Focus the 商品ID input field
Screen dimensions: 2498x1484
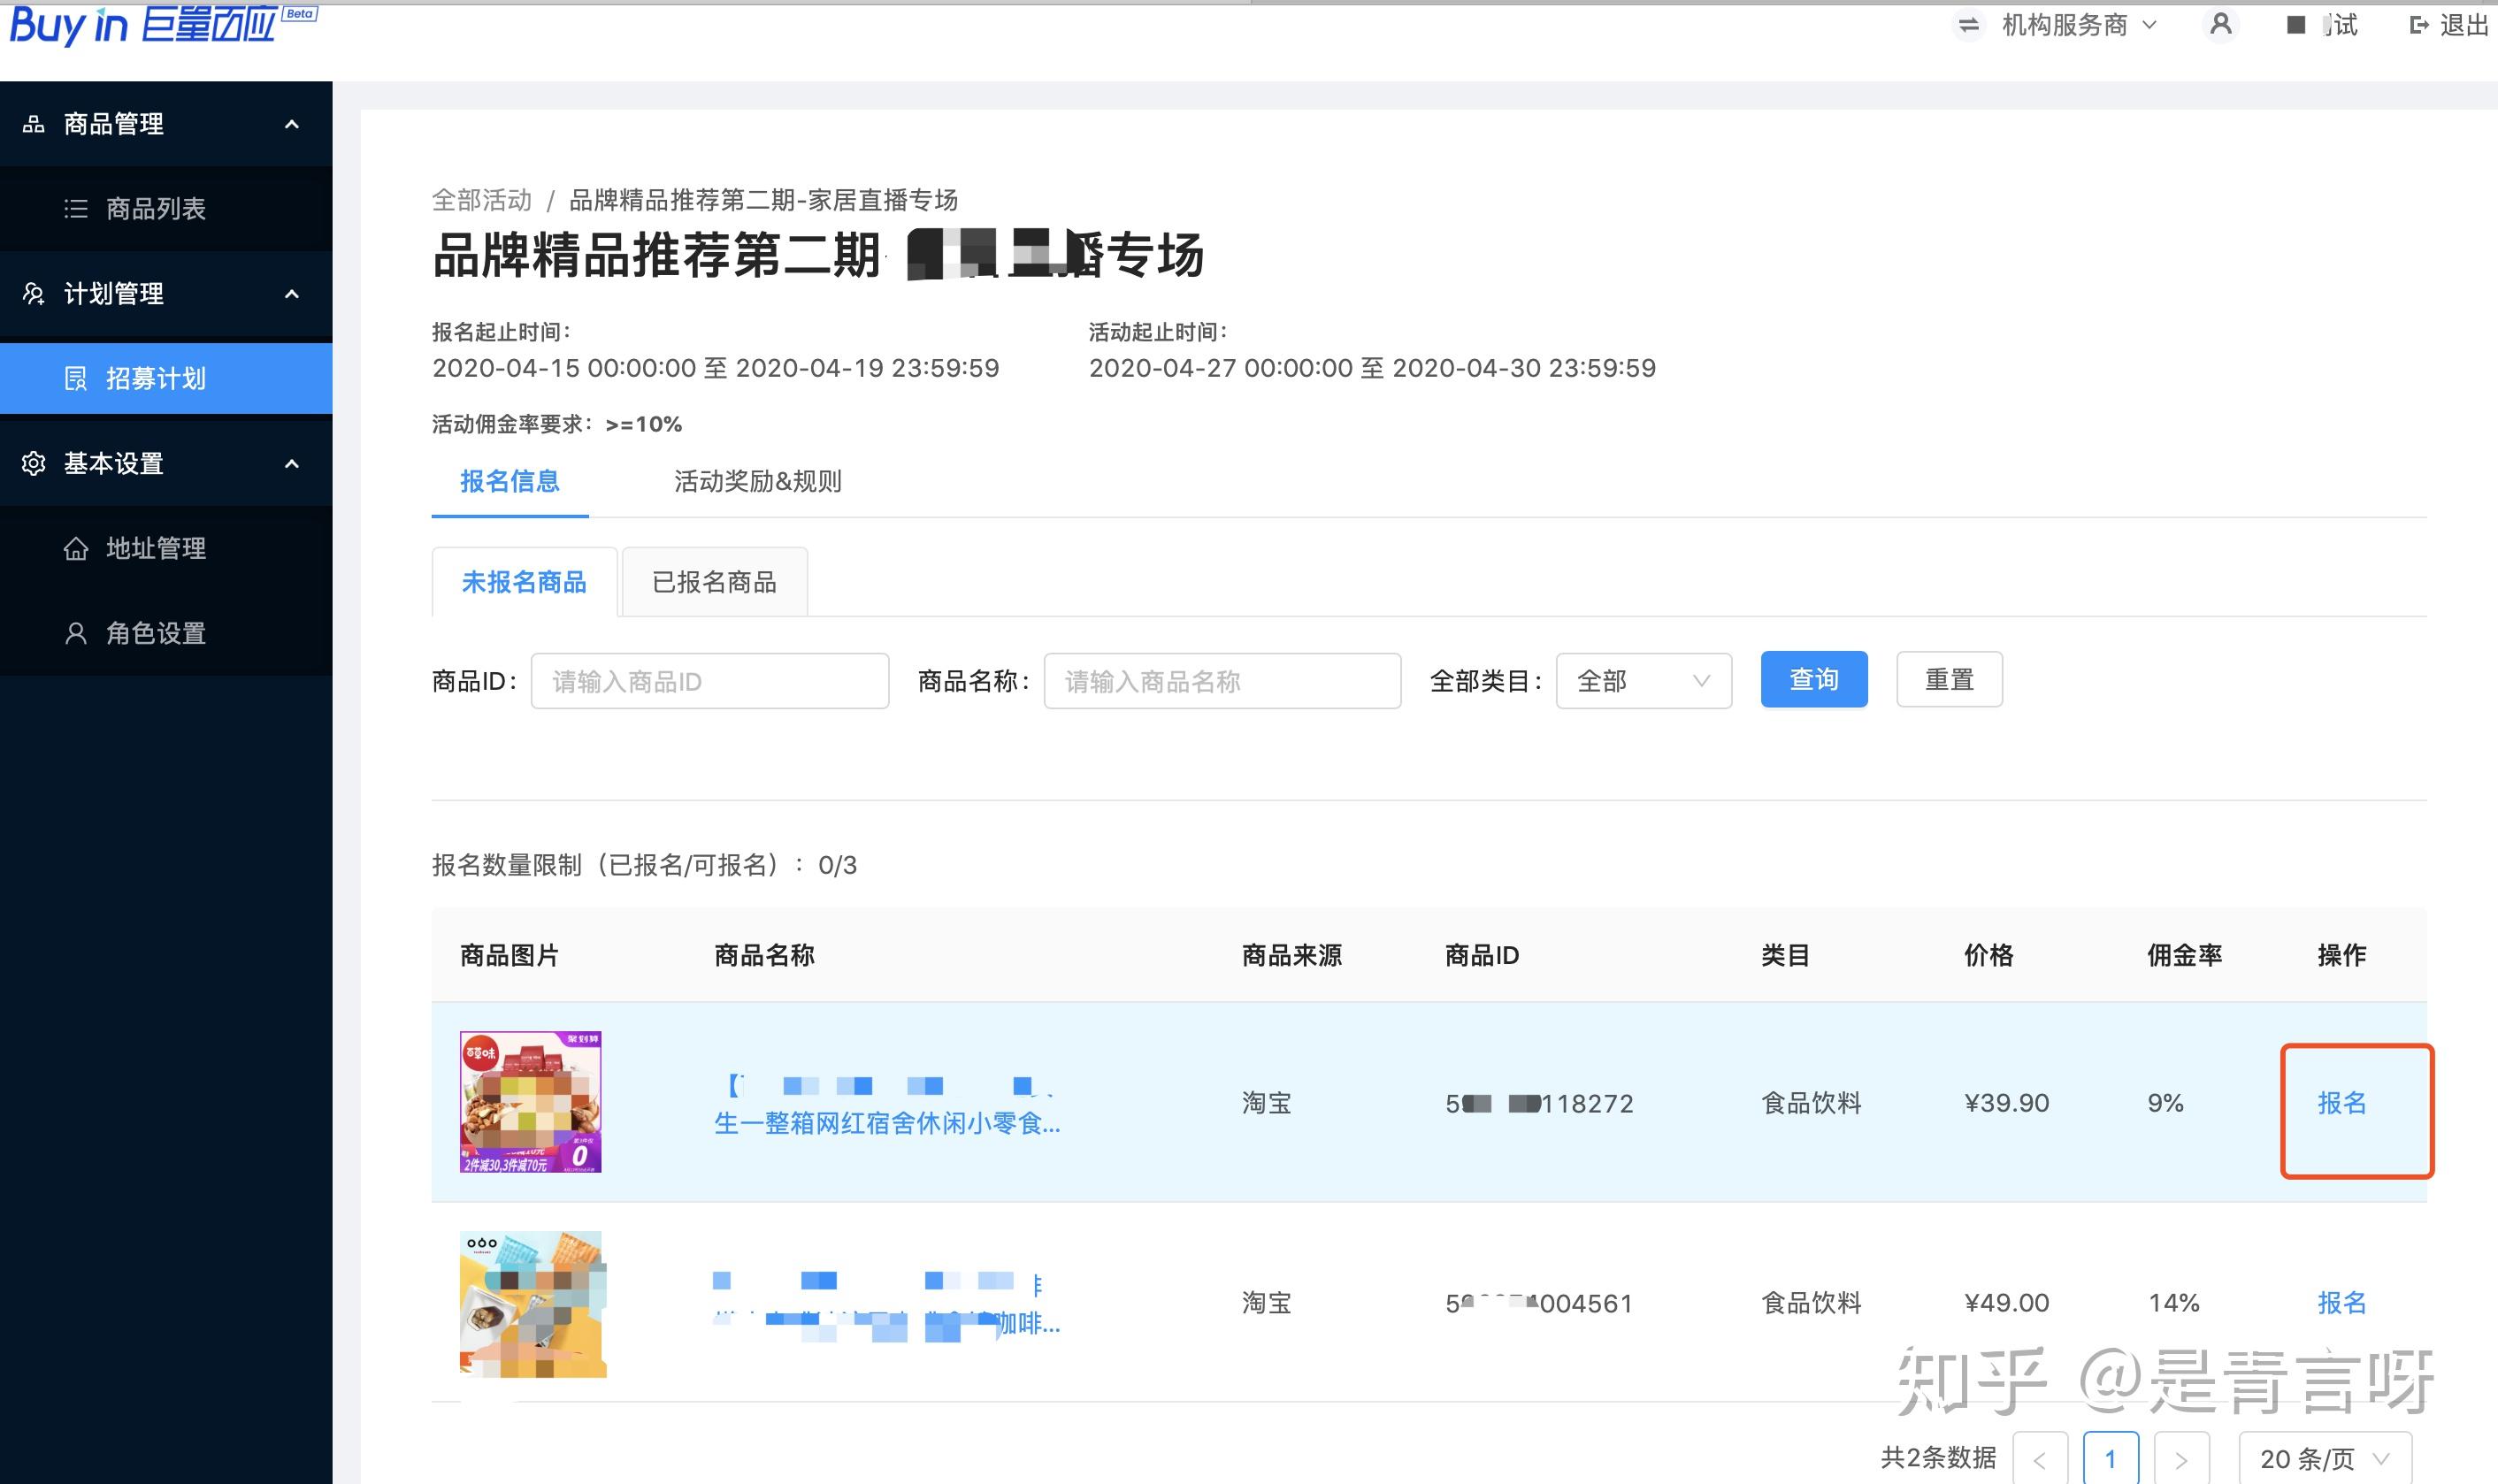click(710, 681)
